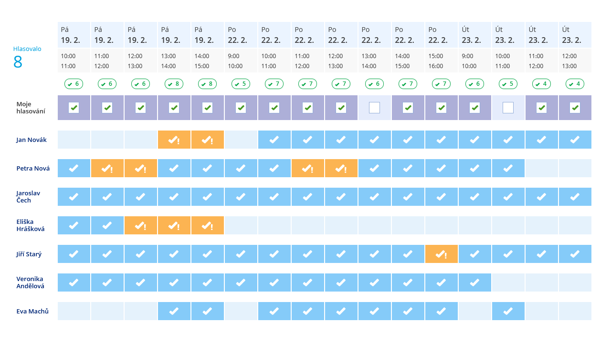611x343 pixels.
Task: Check the empty Monday 13:00–14:00 vote box
Action: tap(375, 108)
